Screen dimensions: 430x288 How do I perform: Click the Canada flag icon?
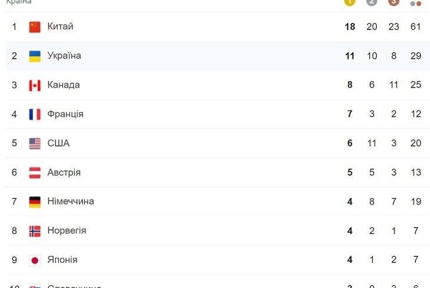(x=35, y=85)
